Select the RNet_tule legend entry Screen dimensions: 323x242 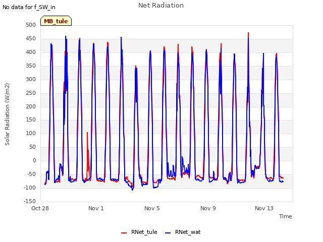(139, 232)
